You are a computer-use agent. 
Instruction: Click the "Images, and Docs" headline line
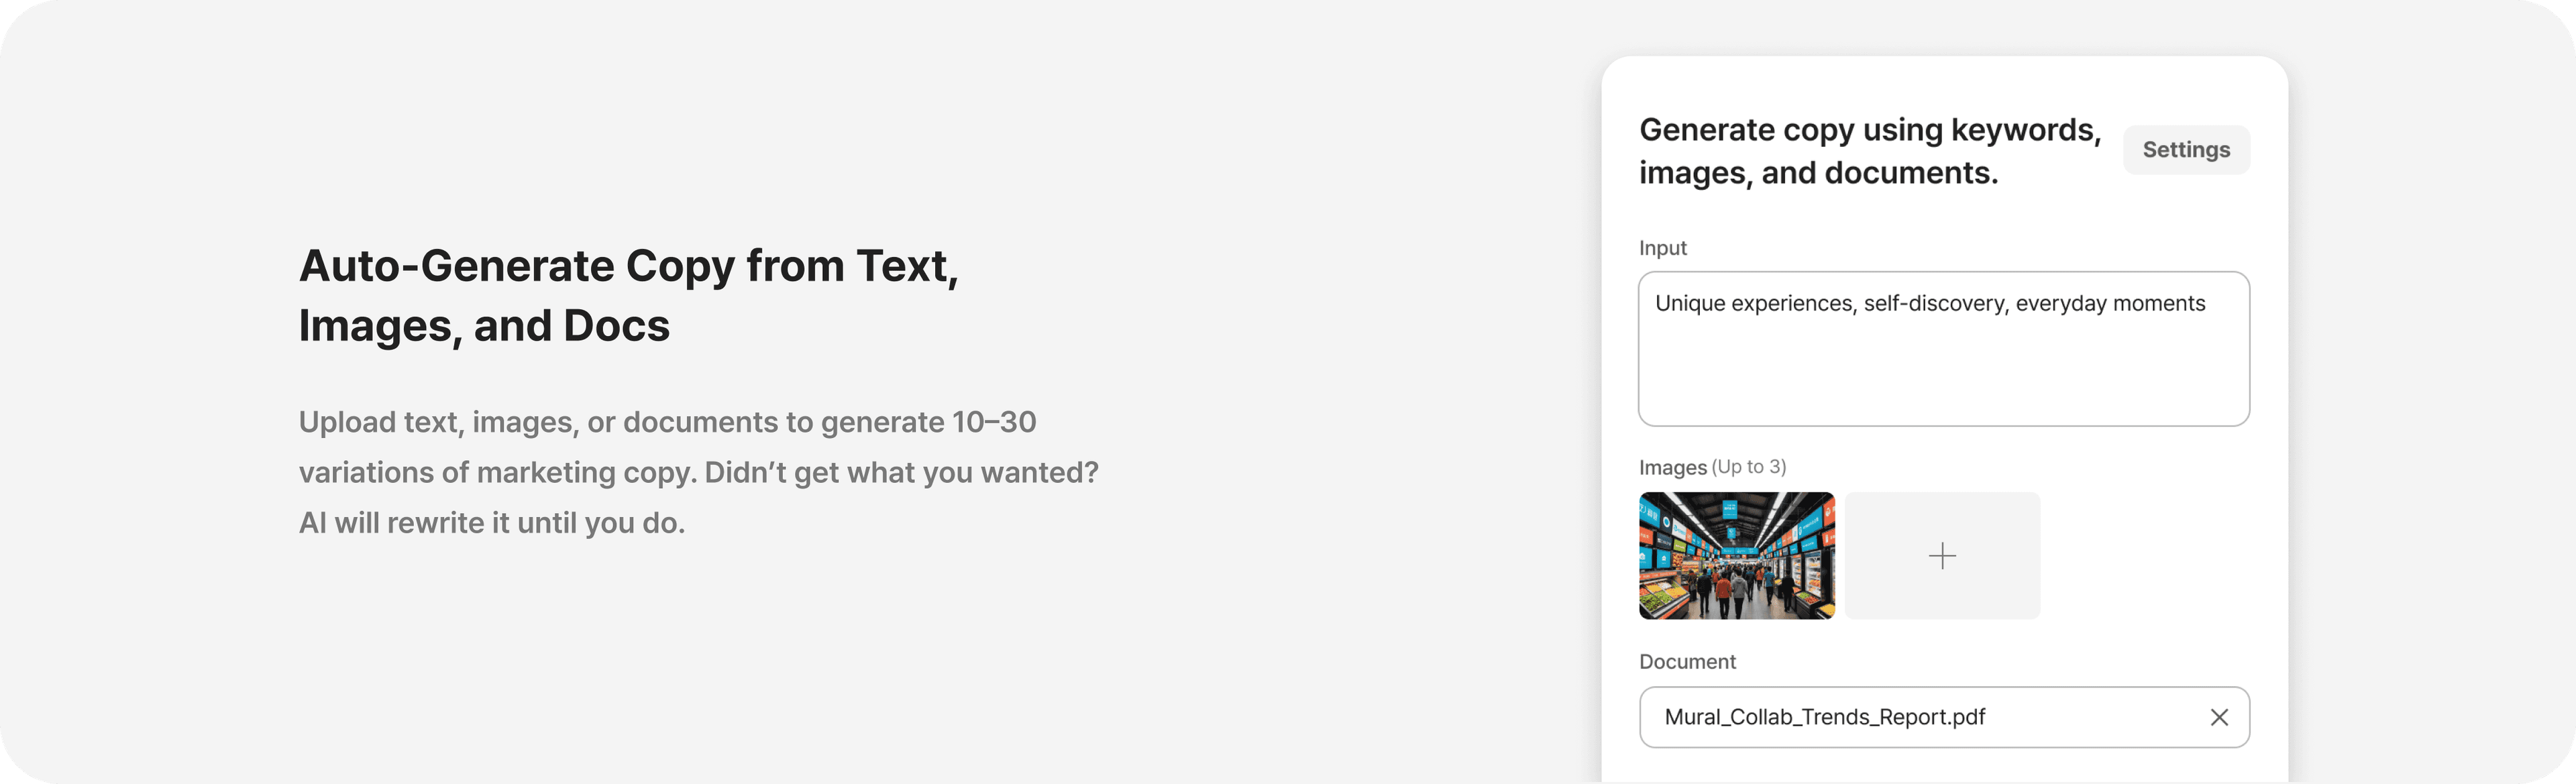click(484, 326)
